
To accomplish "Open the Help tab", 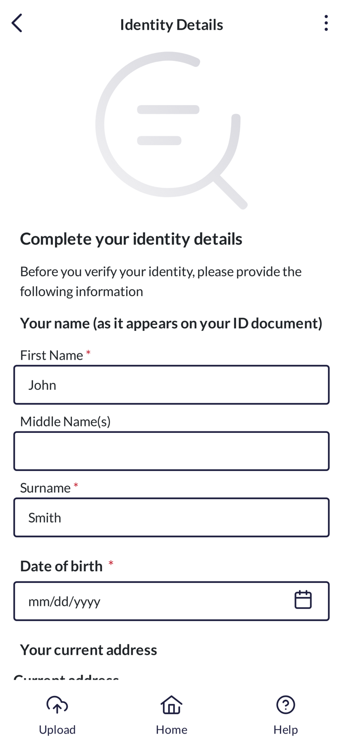I will tap(286, 715).
